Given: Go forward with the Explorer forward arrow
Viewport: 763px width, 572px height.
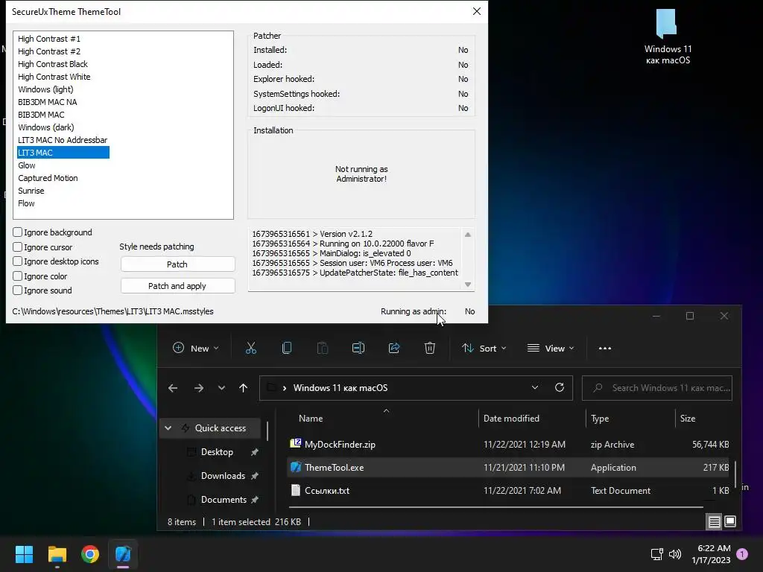Looking at the screenshot, I should click(198, 387).
